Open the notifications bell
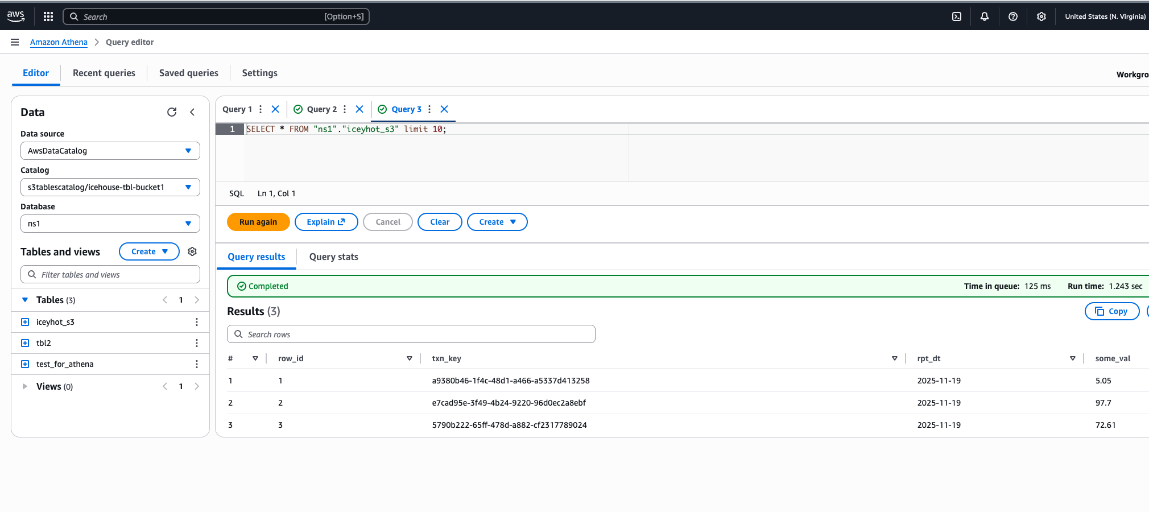This screenshot has height=512, width=1149. 985,16
